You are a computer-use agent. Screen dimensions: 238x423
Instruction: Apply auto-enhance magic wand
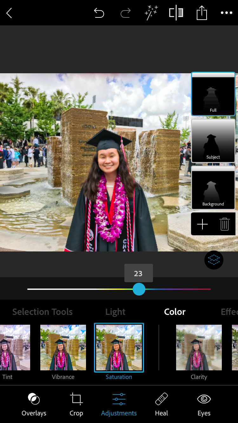pyautogui.click(x=151, y=13)
